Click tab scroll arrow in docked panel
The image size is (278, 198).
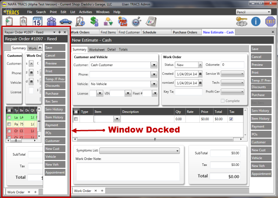coord(40,47)
